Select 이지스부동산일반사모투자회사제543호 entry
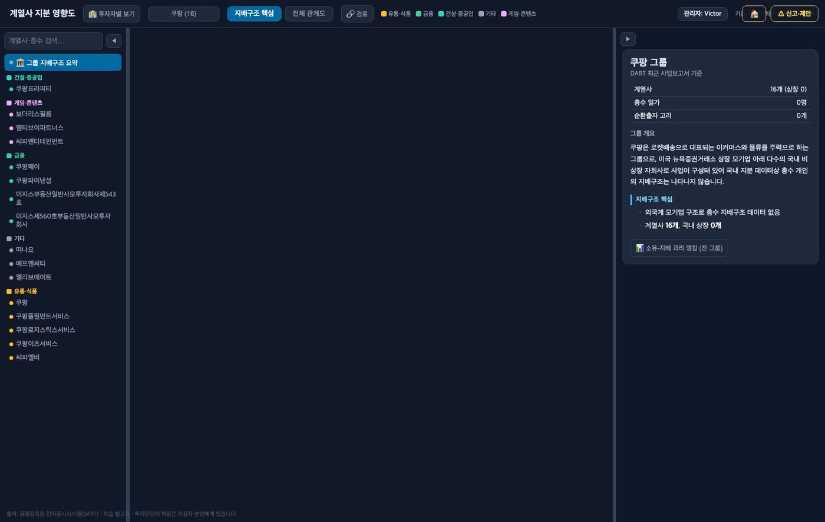The height and width of the screenshot is (522, 825). coord(63,198)
